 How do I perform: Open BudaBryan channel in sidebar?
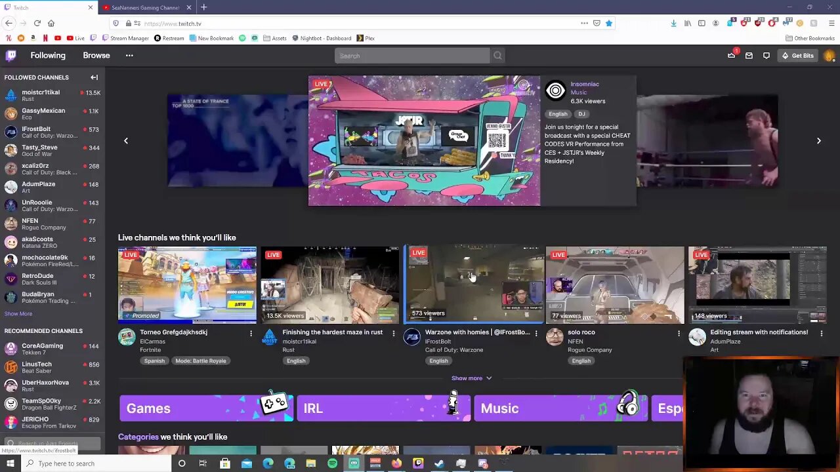click(x=52, y=298)
